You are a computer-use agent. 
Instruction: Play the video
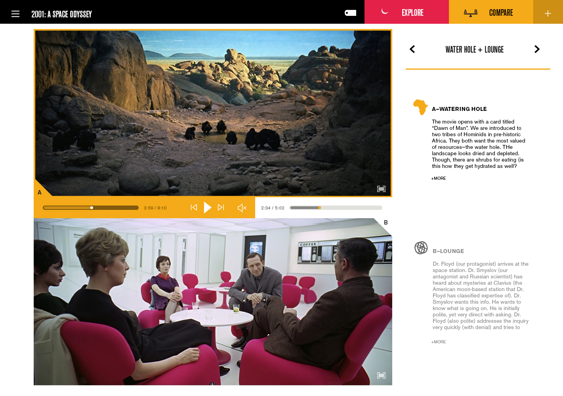tap(207, 208)
